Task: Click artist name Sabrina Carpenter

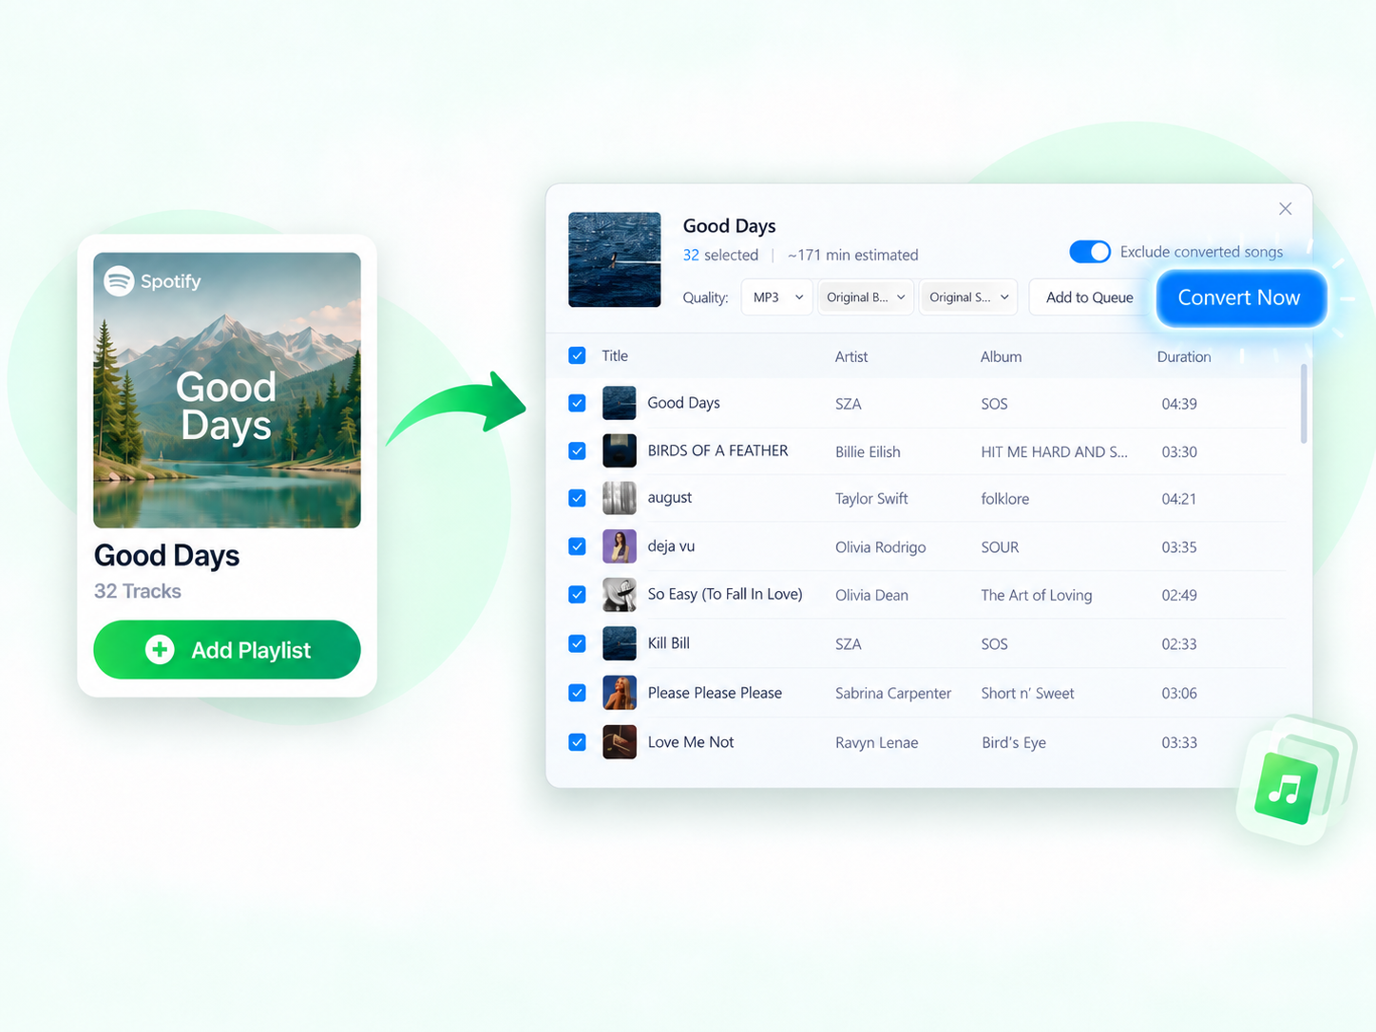Action: [x=893, y=693]
